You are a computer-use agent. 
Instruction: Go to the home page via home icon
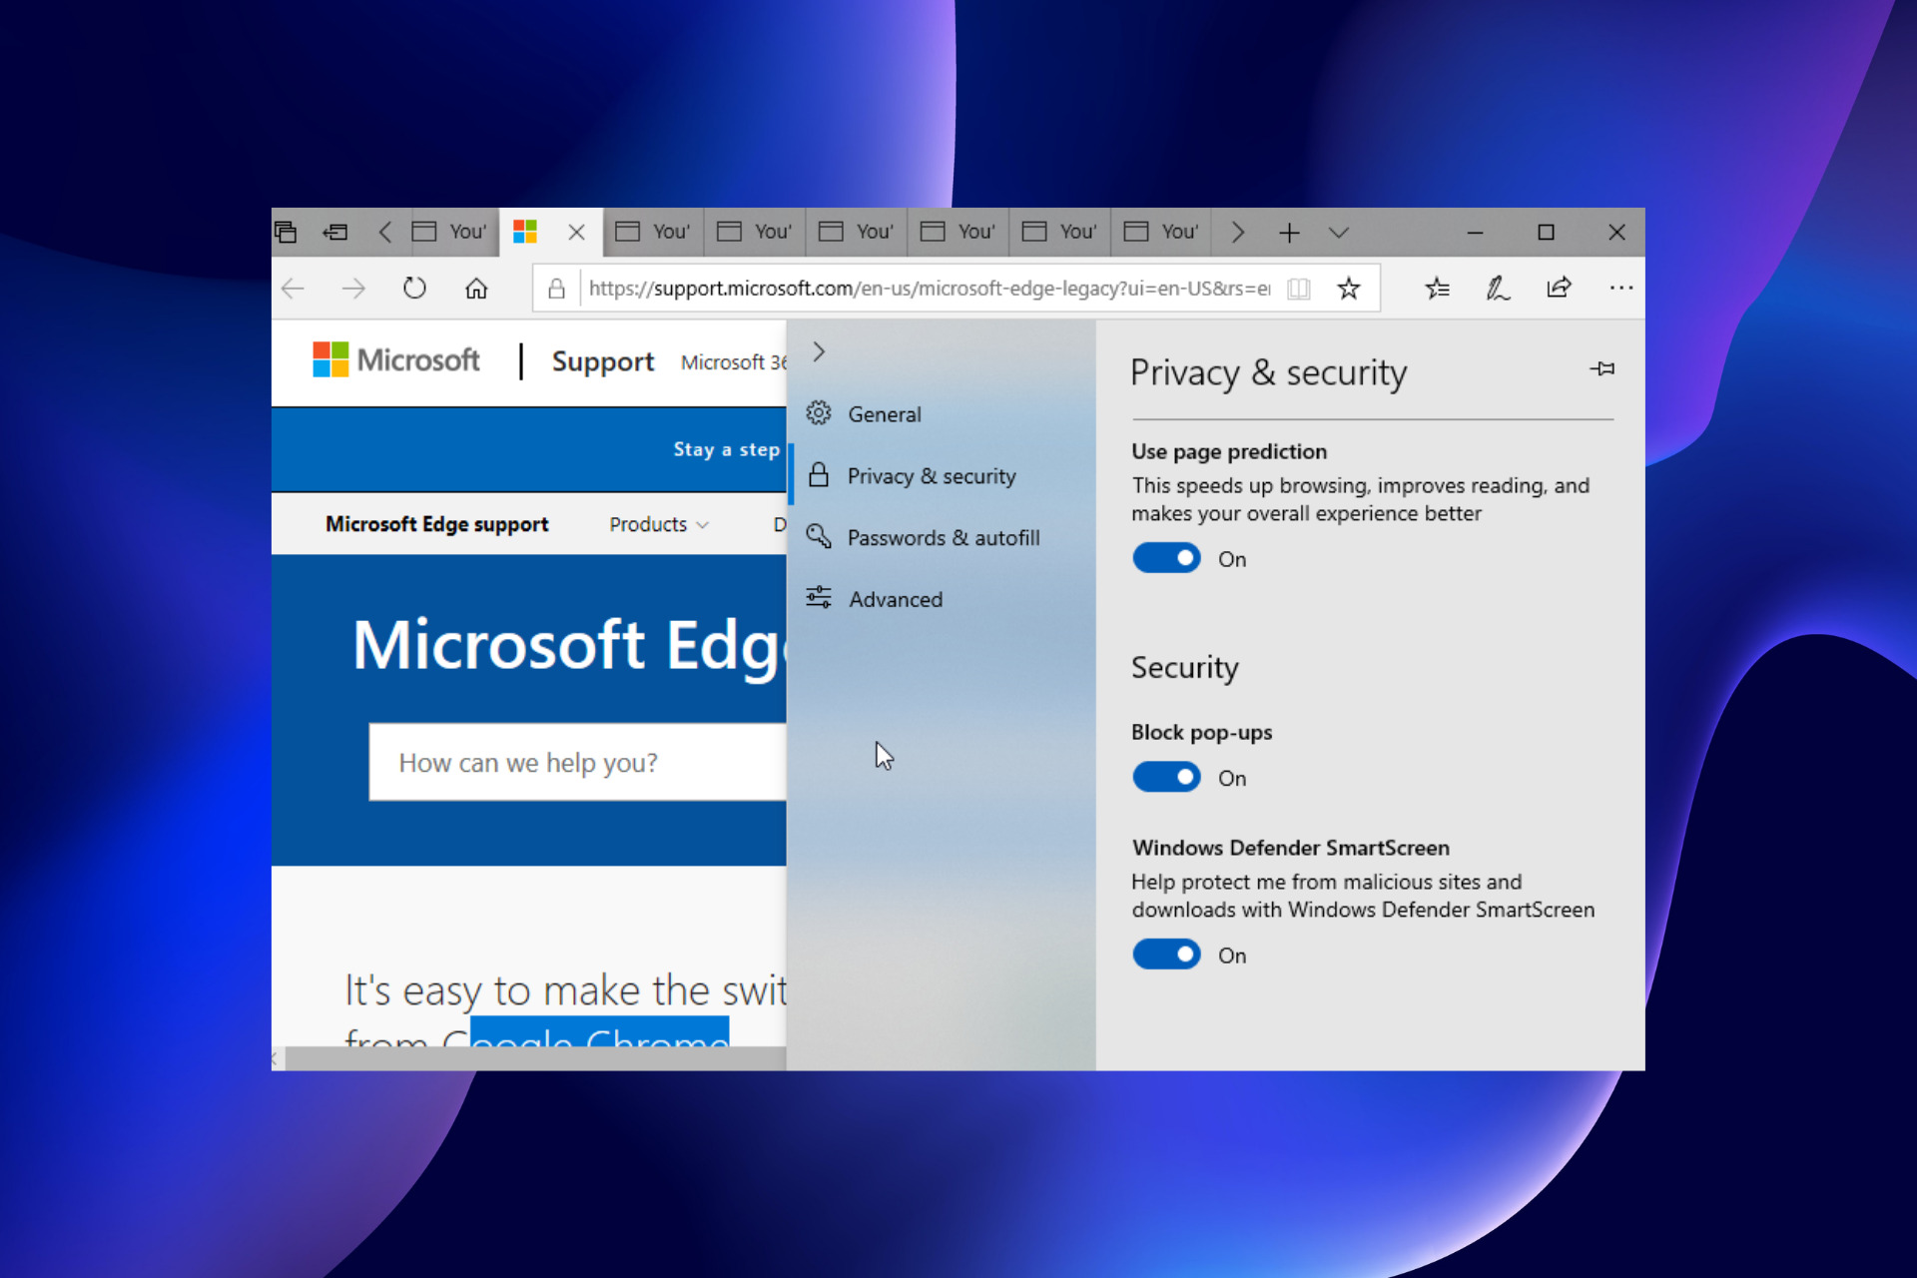pyautogui.click(x=476, y=289)
